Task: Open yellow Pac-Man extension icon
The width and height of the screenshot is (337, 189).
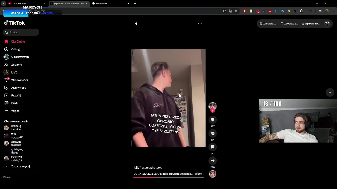Action: click(x=289, y=11)
